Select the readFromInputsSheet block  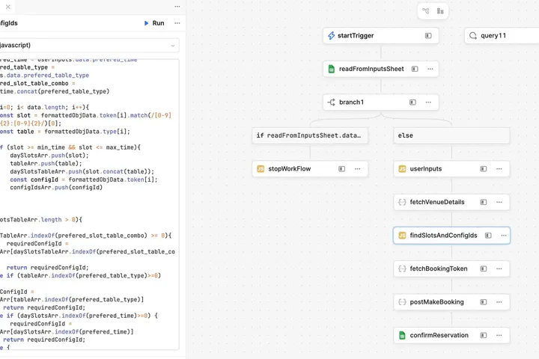point(380,69)
